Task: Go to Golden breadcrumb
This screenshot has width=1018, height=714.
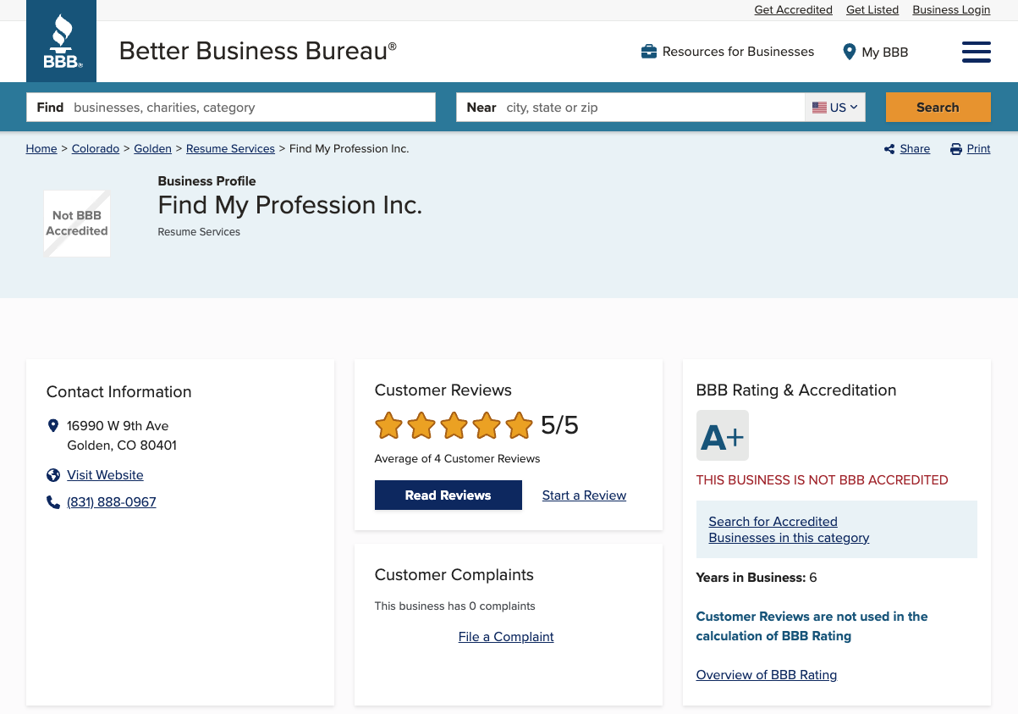Action: [153, 149]
